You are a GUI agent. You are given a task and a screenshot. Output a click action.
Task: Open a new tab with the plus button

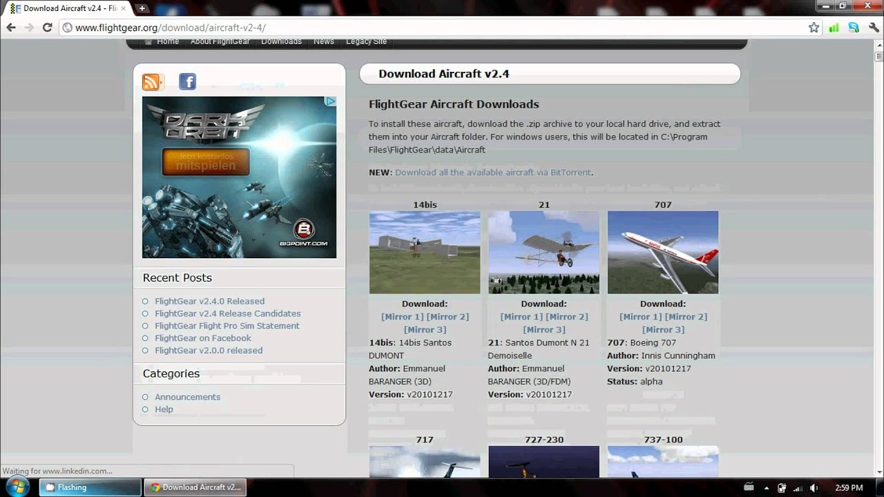(x=142, y=8)
